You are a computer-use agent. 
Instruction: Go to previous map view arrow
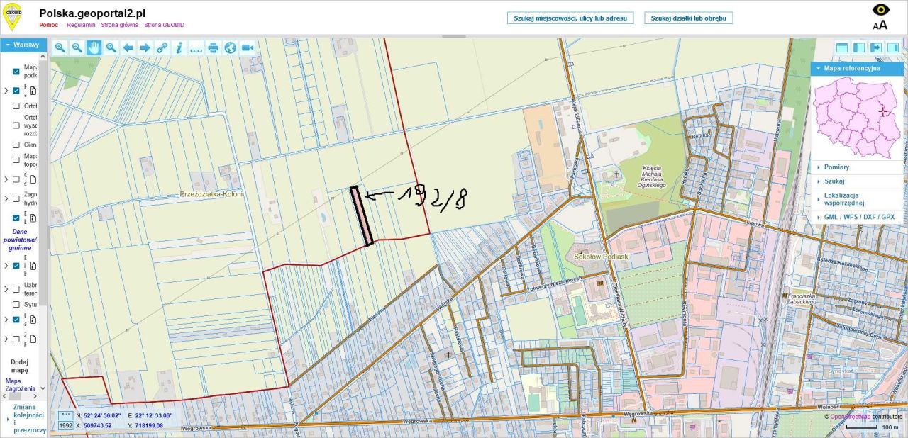click(x=128, y=47)
